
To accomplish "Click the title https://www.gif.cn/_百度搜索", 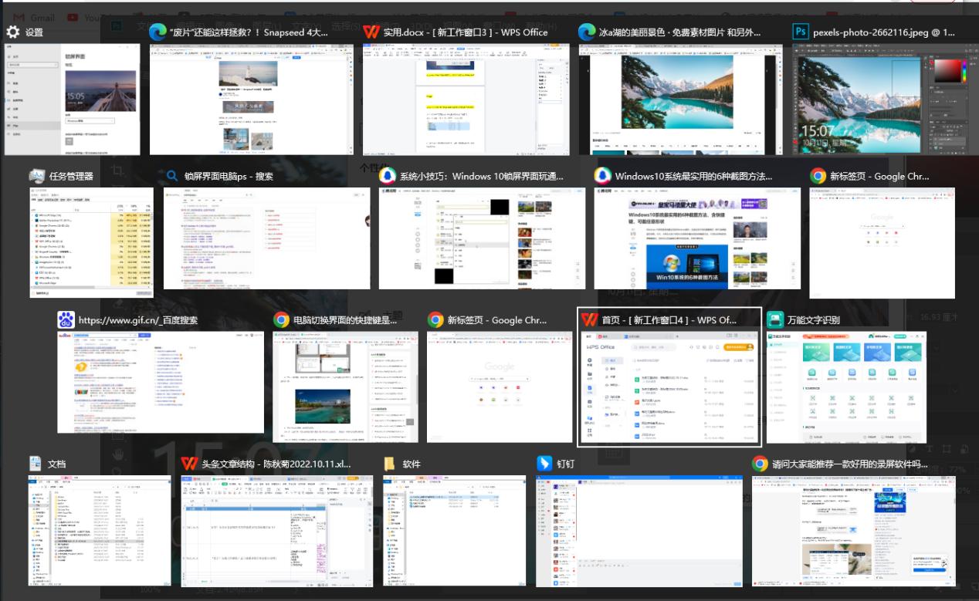I will (x=137, y=319).
